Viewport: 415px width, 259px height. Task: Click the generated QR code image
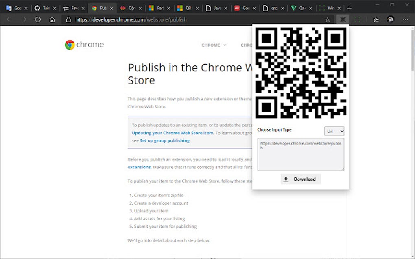click(x=301, y=73)
